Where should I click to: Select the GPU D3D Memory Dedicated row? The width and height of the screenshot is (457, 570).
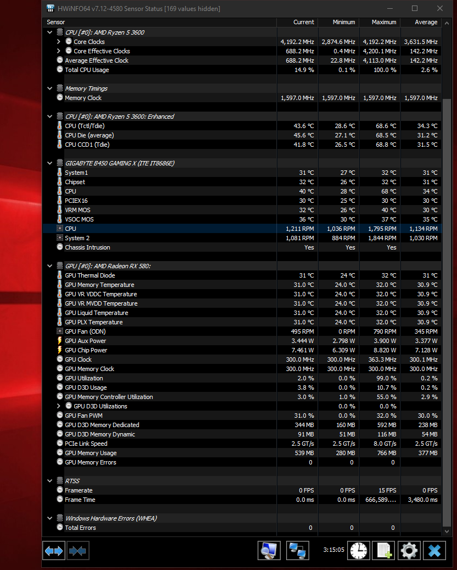(x=242, y=424)
